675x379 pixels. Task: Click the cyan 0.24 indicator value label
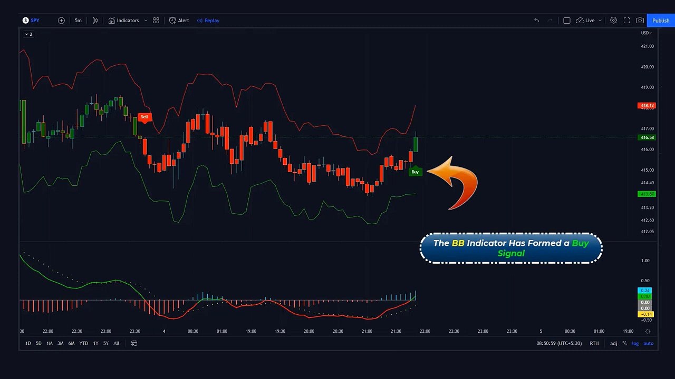pyautogui.click(x=645, y=291)
